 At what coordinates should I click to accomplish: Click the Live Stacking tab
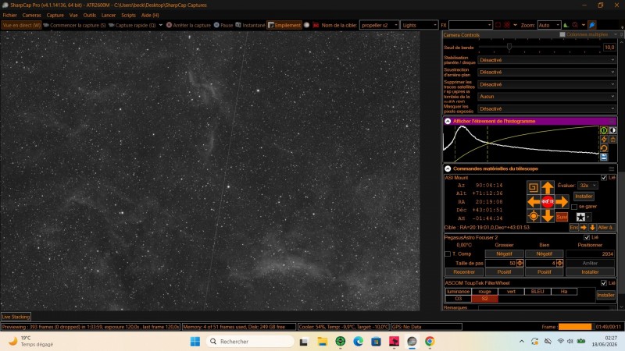point(16,317)
